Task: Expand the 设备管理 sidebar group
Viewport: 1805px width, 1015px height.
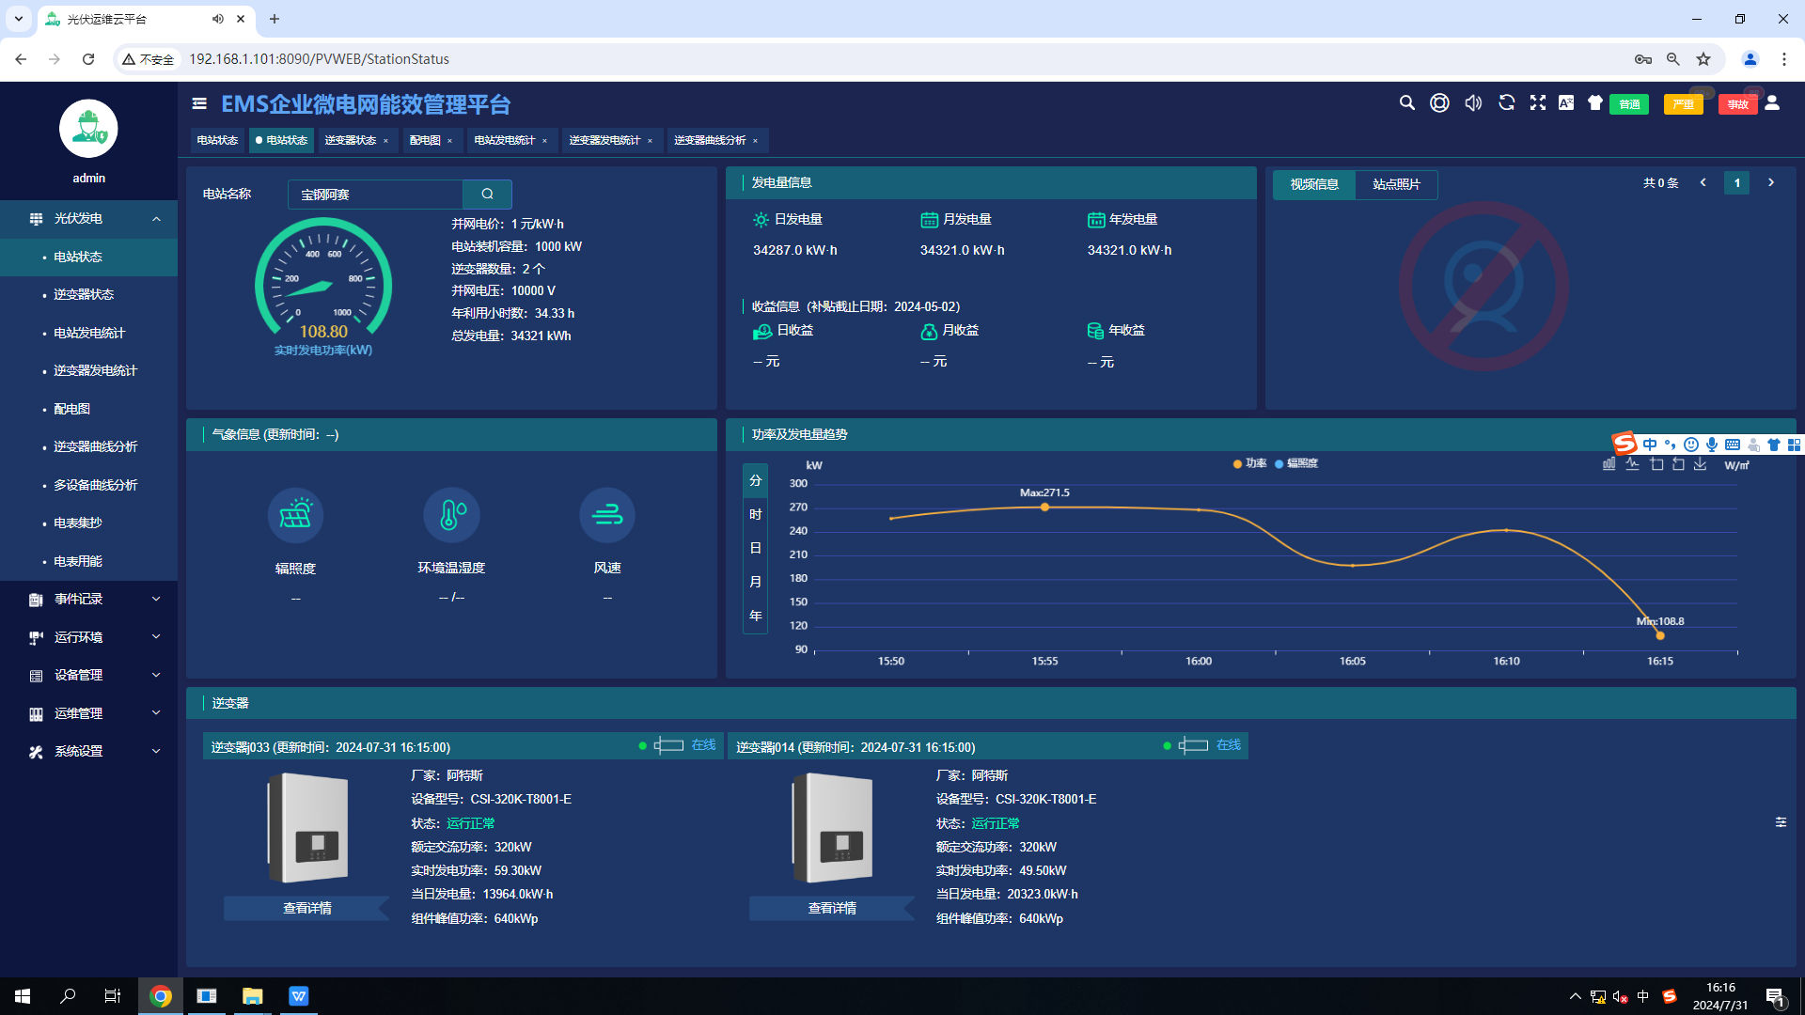Action: click(88, 676)
